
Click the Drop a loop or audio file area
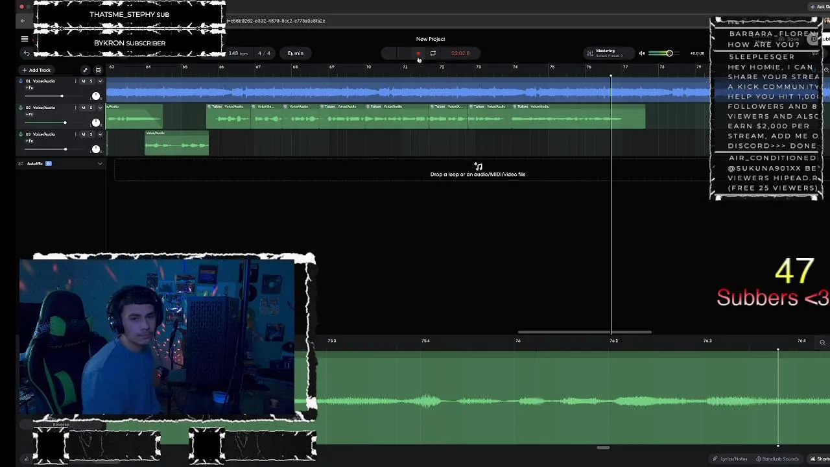pos(478,171)
